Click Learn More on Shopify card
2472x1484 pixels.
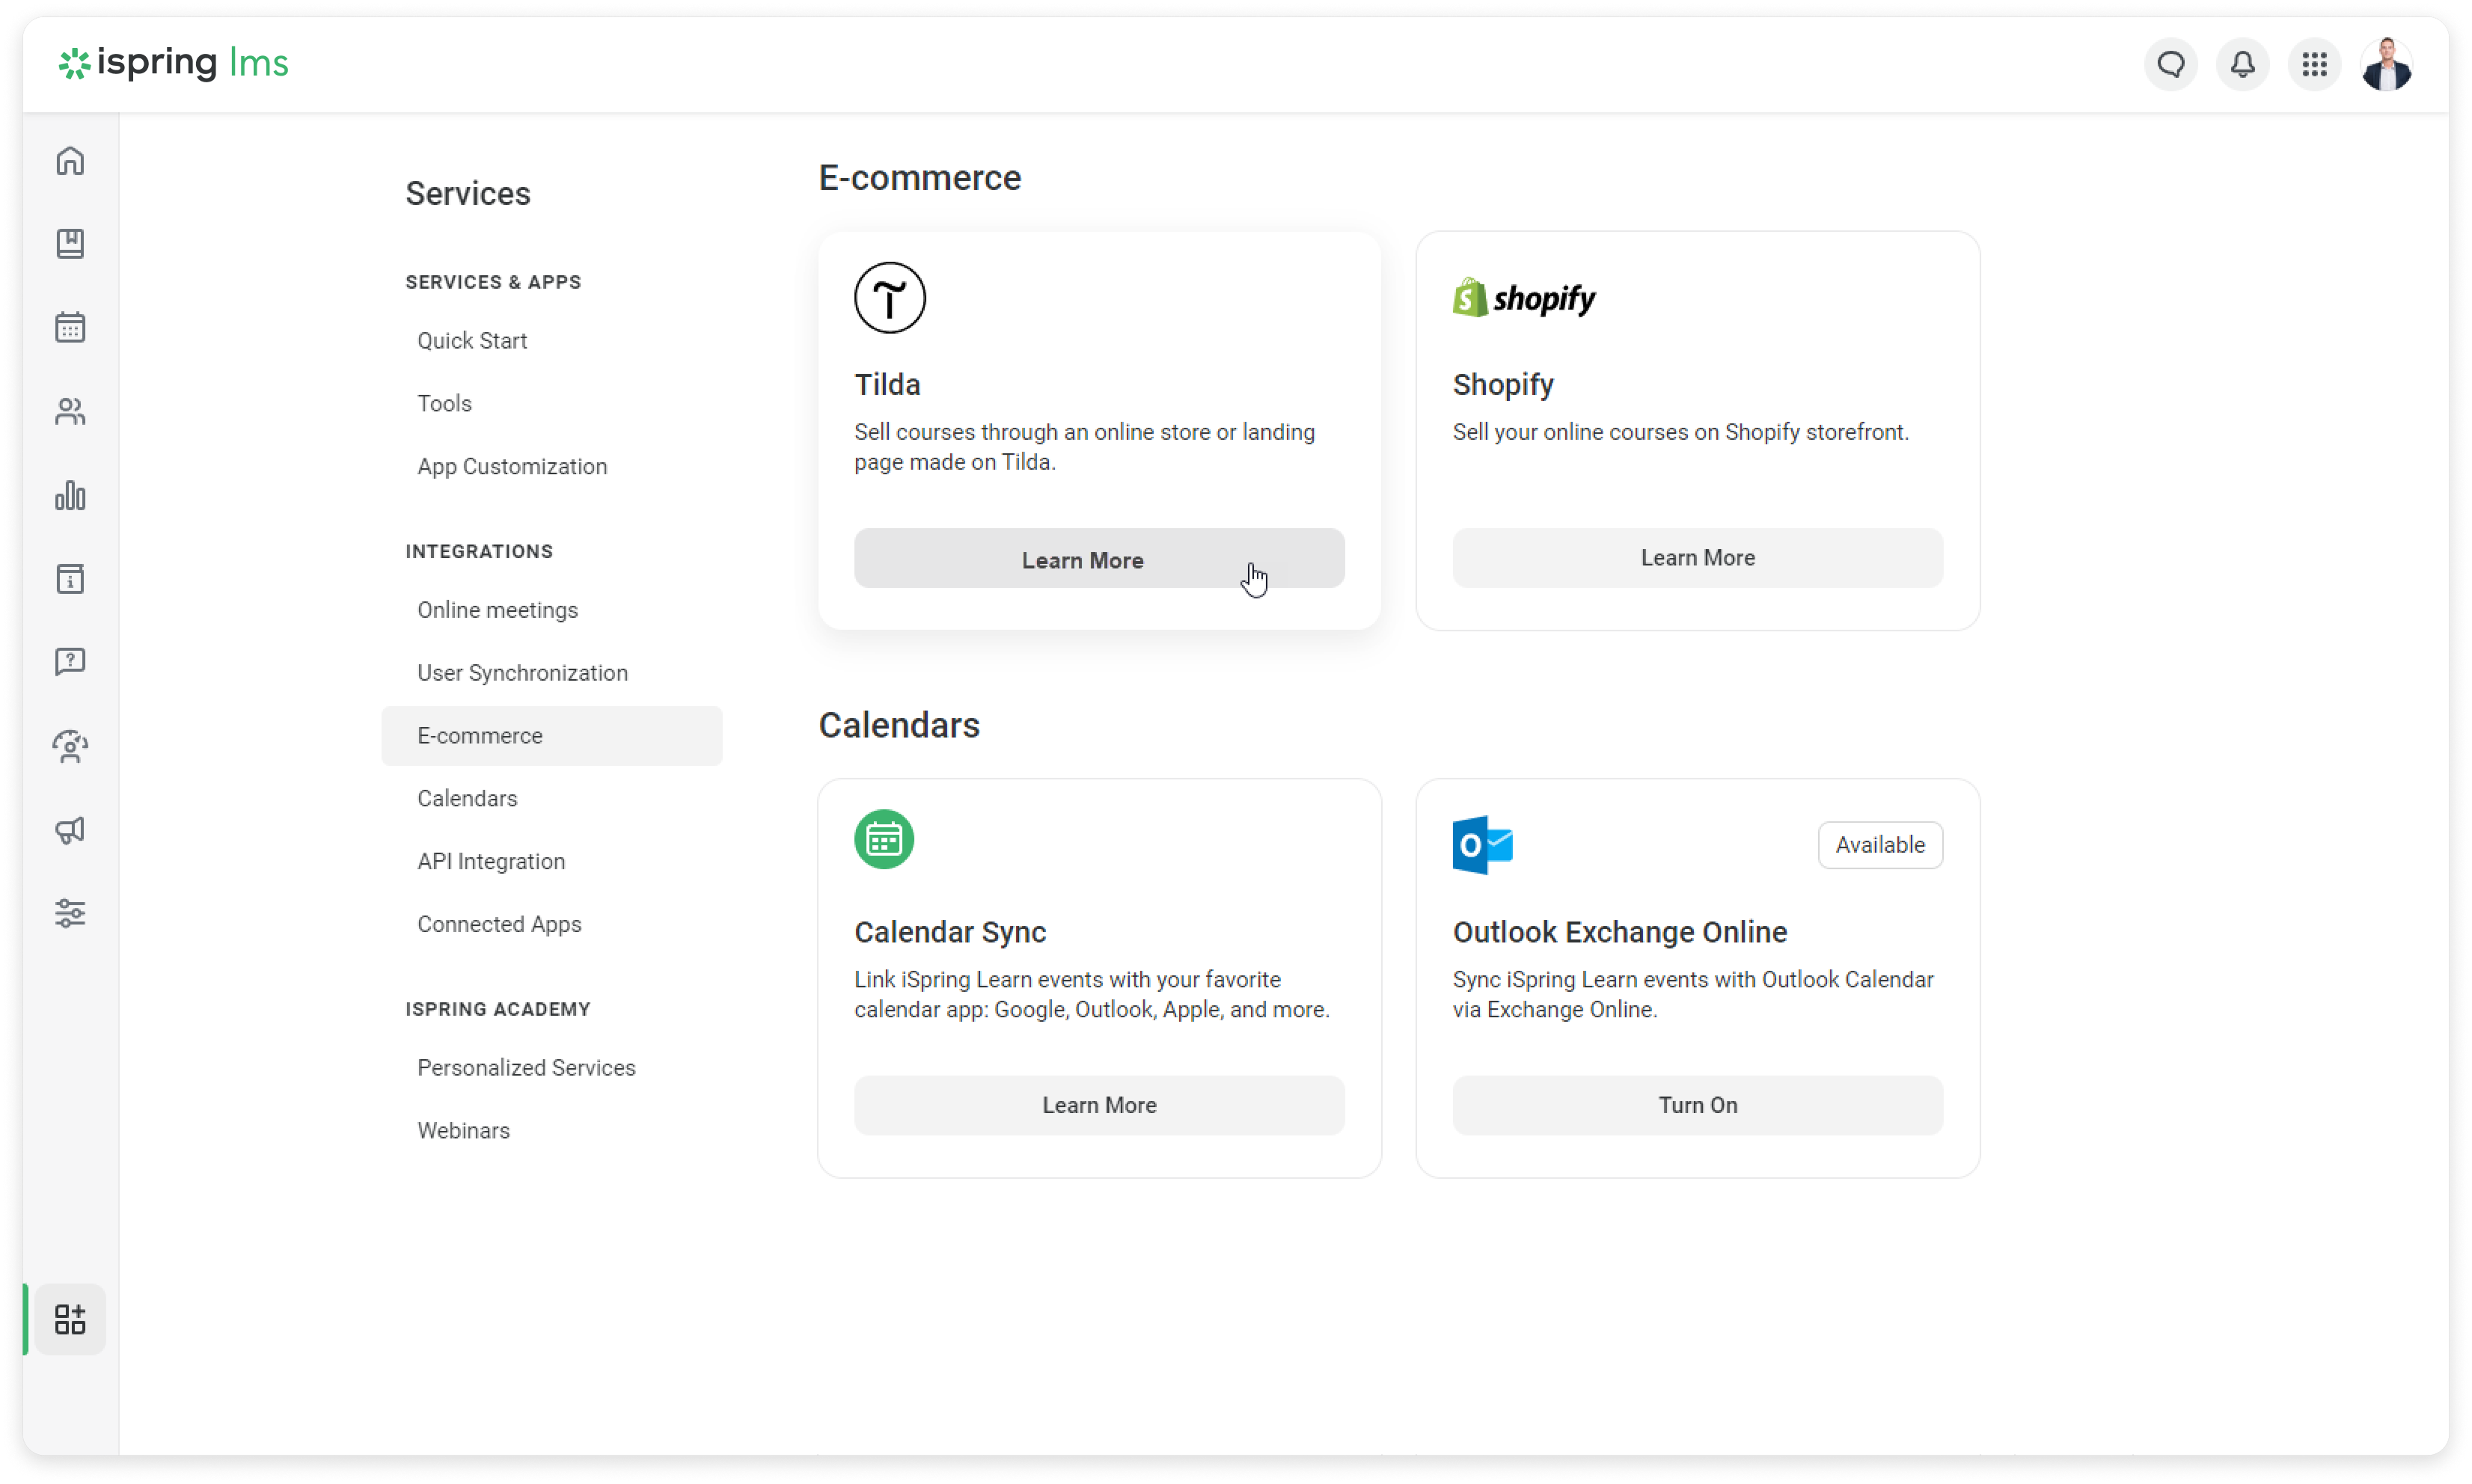1697,558
